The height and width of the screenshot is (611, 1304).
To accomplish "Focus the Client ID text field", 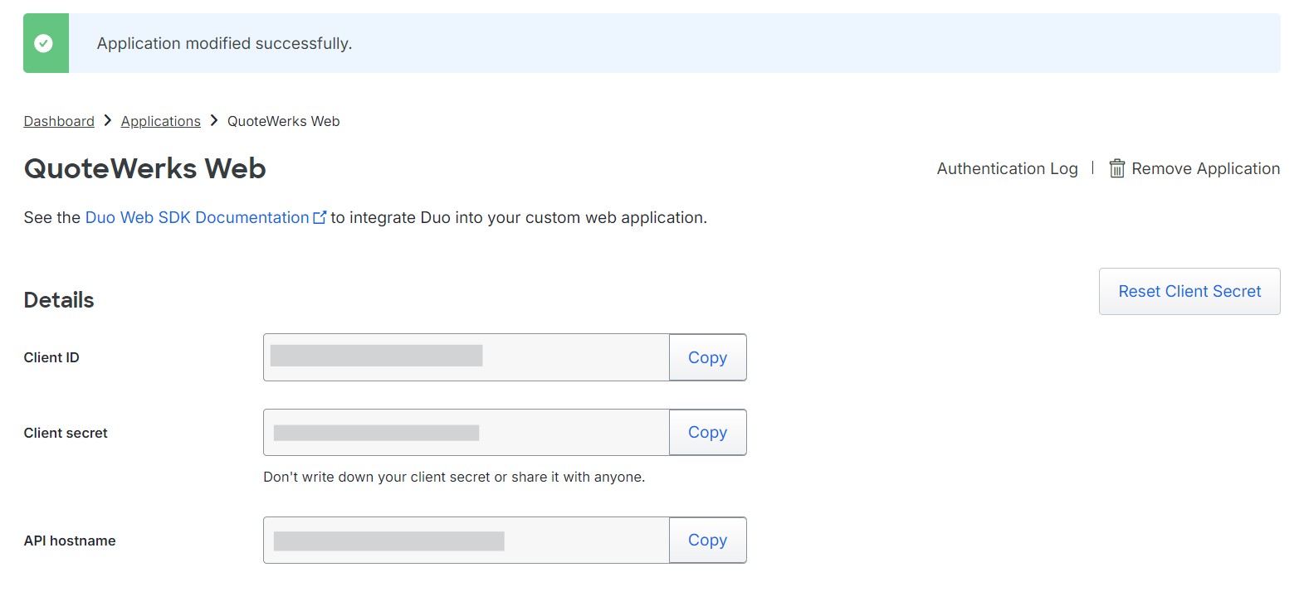I will (x=466, y=357).
